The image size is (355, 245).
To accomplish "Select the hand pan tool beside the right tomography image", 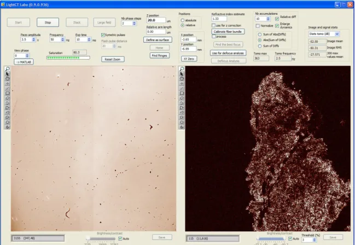I will pyautogui.click(x=182, y=79).
